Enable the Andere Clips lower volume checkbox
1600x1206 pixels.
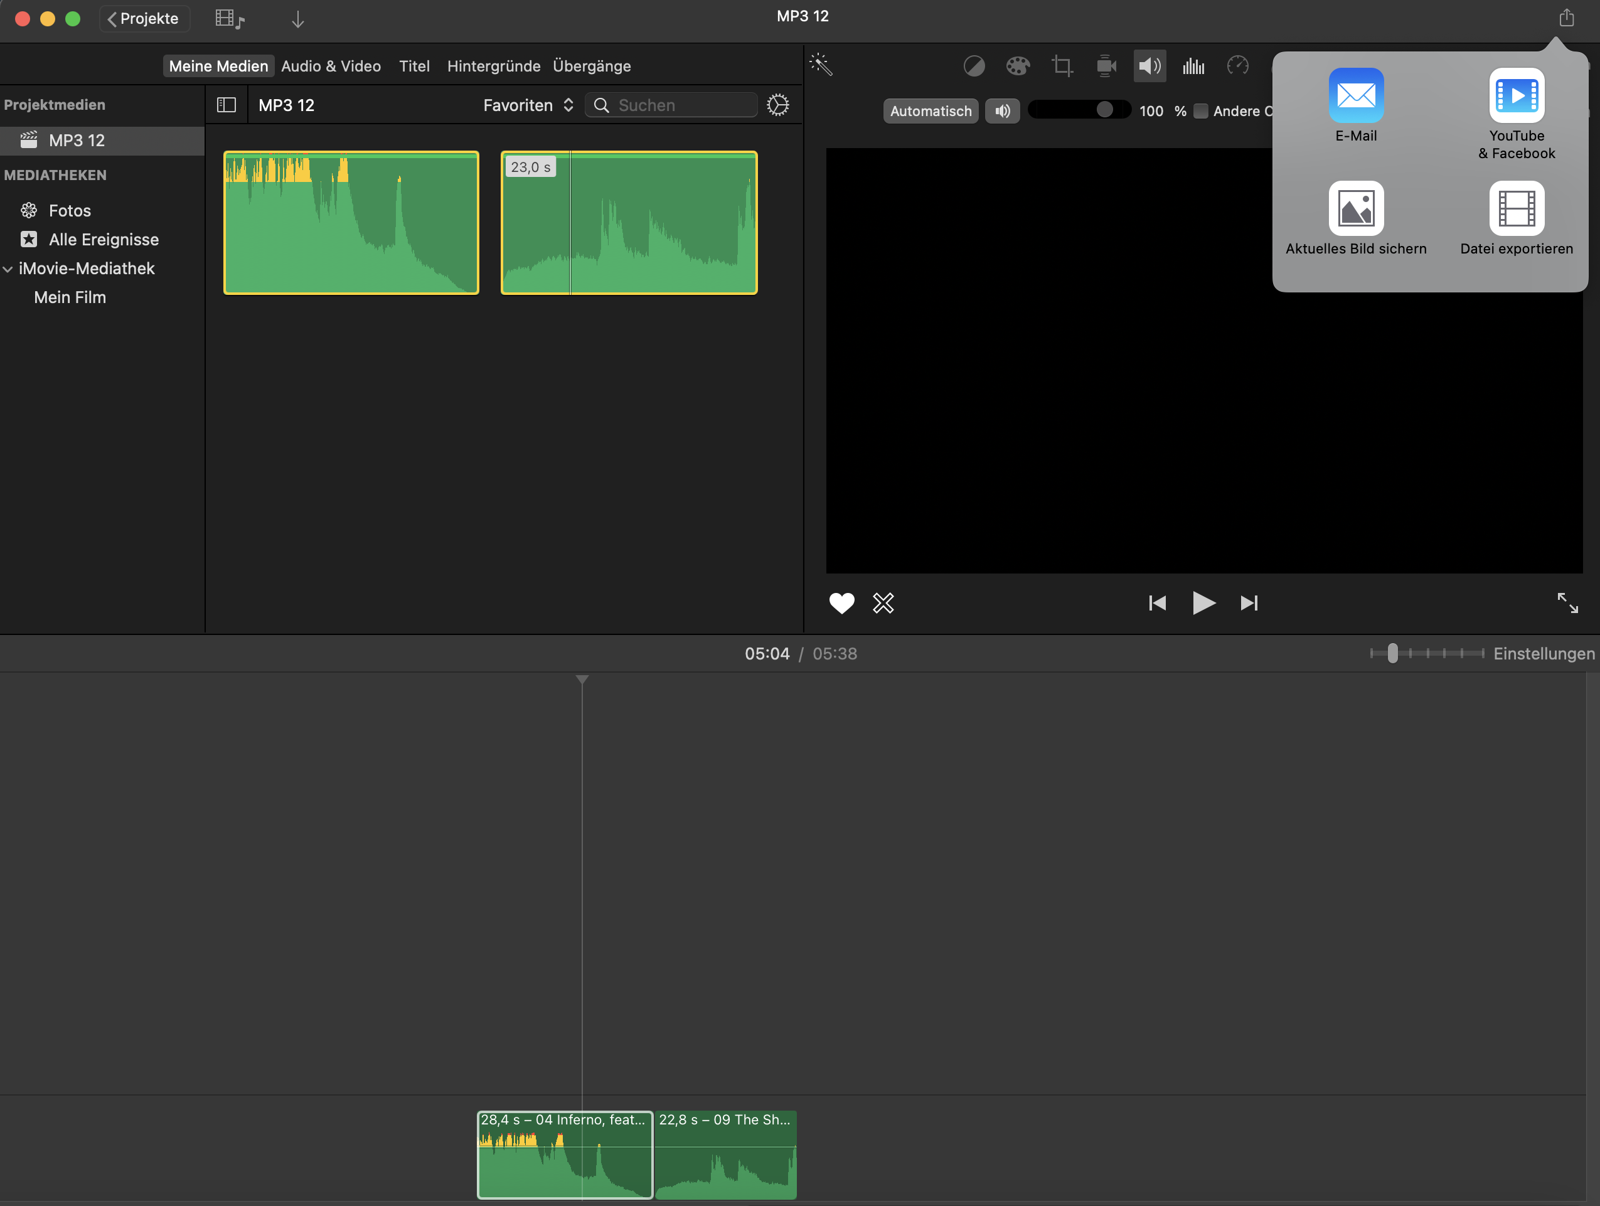[1201, 110]
